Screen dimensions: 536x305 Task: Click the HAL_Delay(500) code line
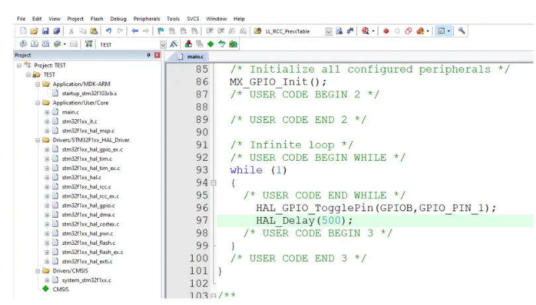[x=304, y=220]
